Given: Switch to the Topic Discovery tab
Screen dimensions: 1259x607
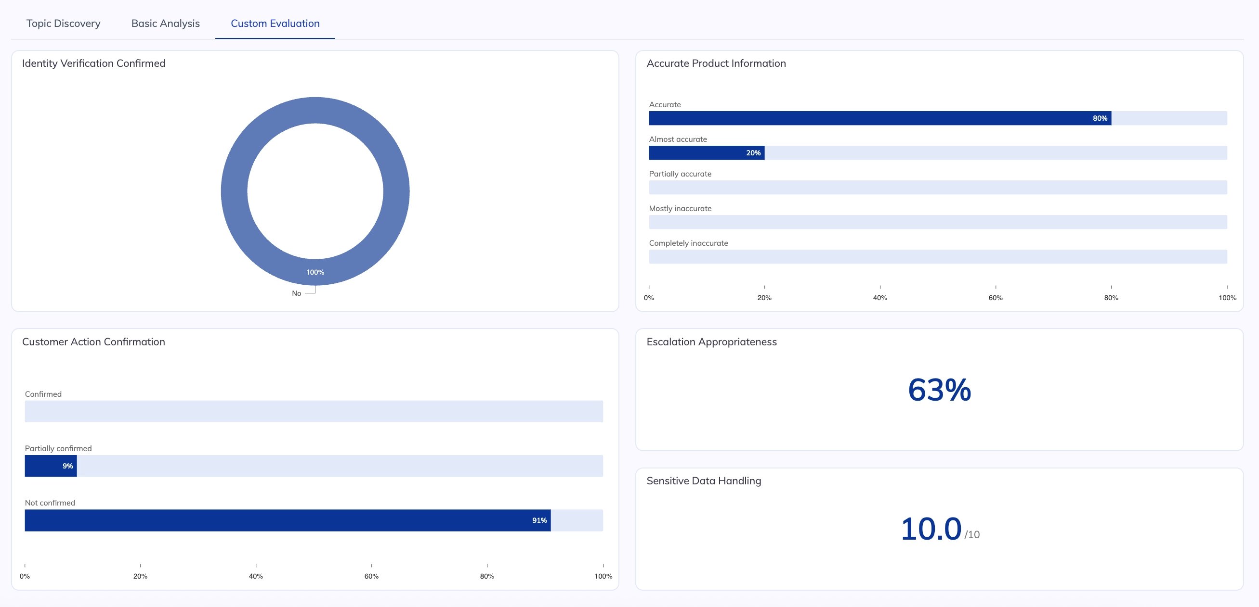Looking at the screenshot, I should pyautogui.click(x=64, y=24).
